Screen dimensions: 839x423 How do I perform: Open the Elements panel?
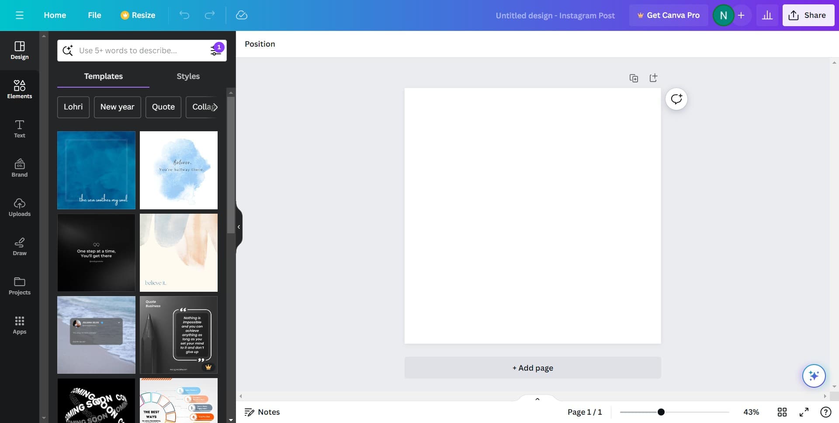[19, 89]
